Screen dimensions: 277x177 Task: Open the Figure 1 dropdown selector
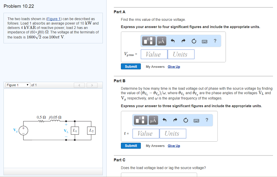17,85
